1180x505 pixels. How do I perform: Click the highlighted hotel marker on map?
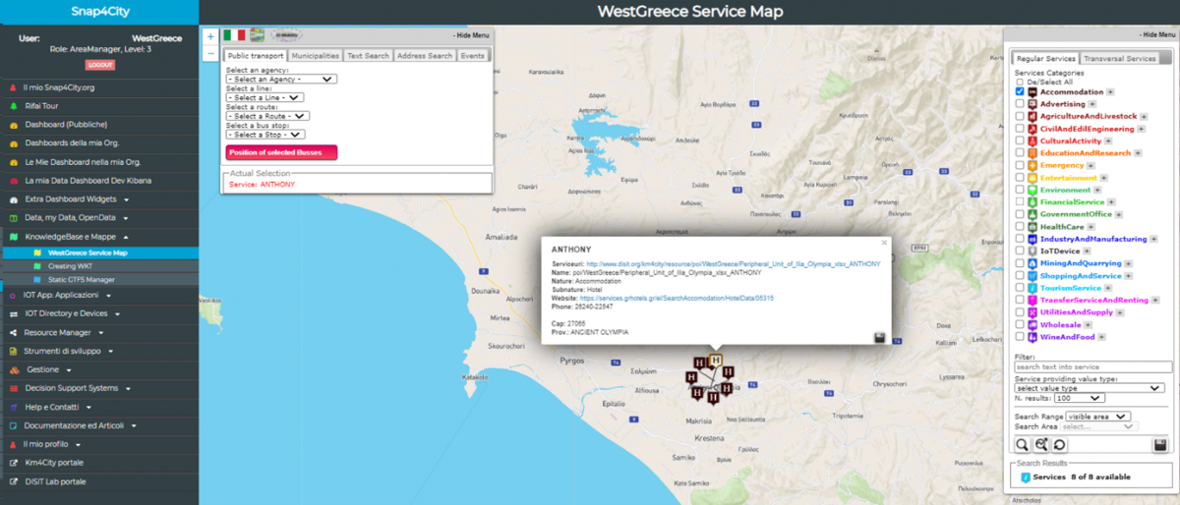click(x=715, y=362)
